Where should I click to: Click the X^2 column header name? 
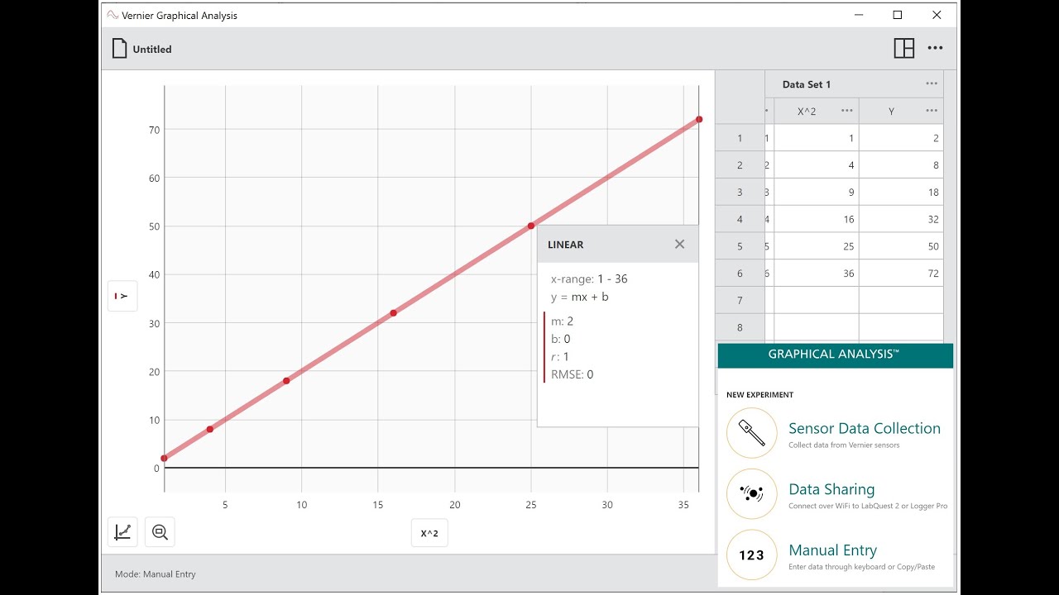click(807, 111)
